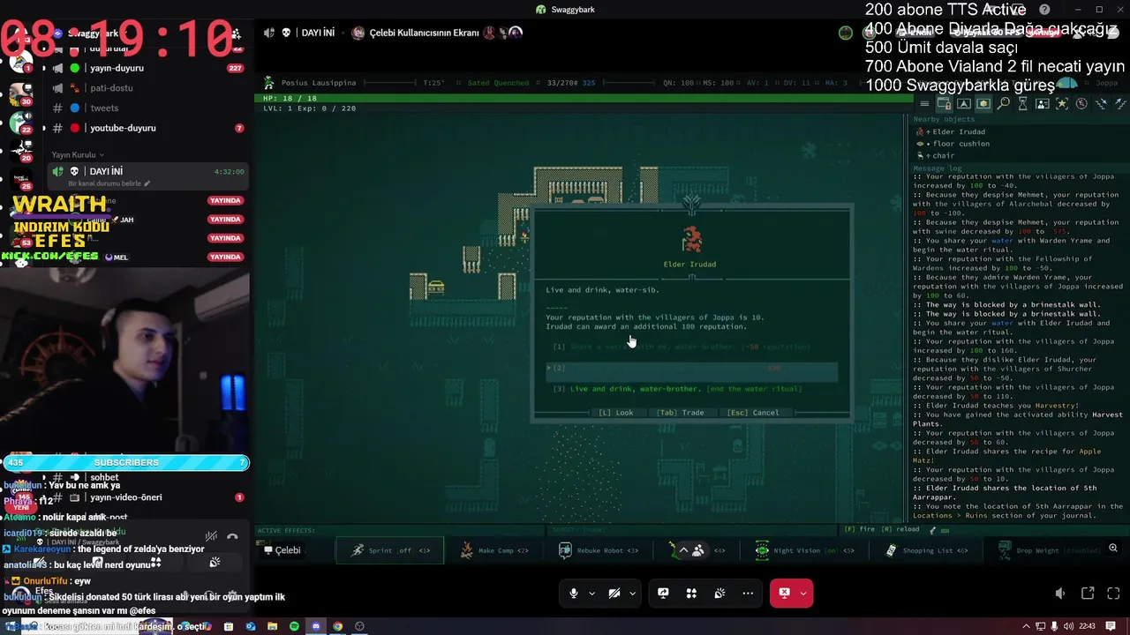1130x635 pixels.
Task: Click the red disconnect call button
Action: 784,594
